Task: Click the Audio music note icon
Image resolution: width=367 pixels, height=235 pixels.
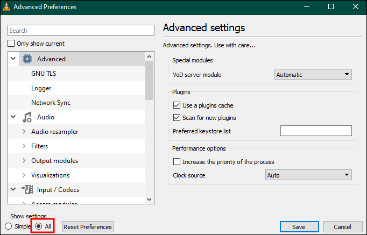Action: point(27,117)
